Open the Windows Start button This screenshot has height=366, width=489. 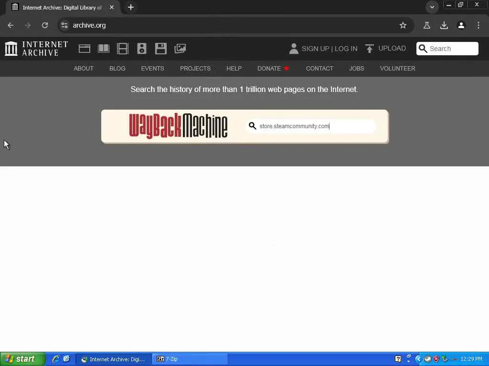pyautogui.click(x=23, y=359)
